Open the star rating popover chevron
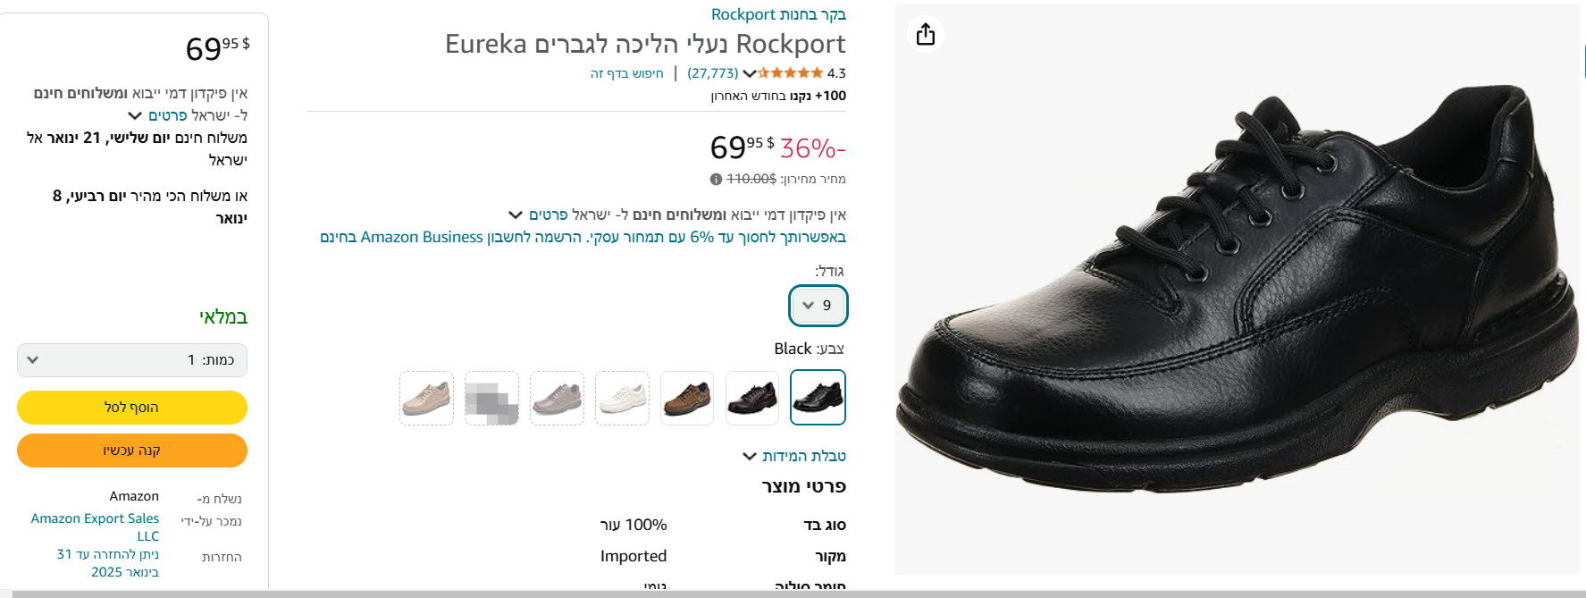Screen dimensions: 1586x598 click(749, 73)
